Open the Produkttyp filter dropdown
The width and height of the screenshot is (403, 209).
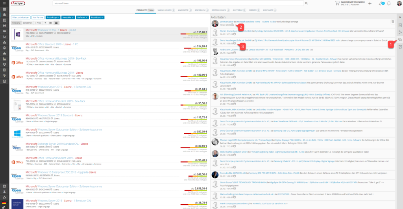pos(53,17)
